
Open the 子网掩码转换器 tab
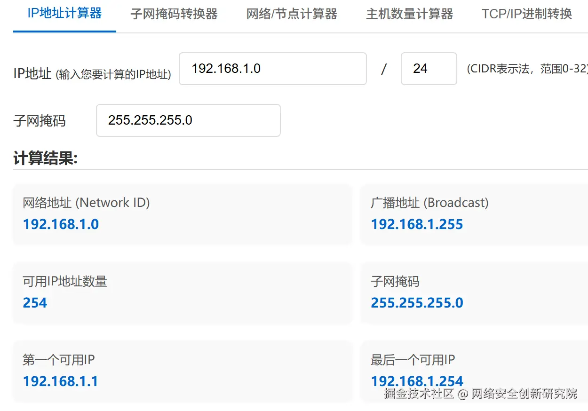click(174, 14)
